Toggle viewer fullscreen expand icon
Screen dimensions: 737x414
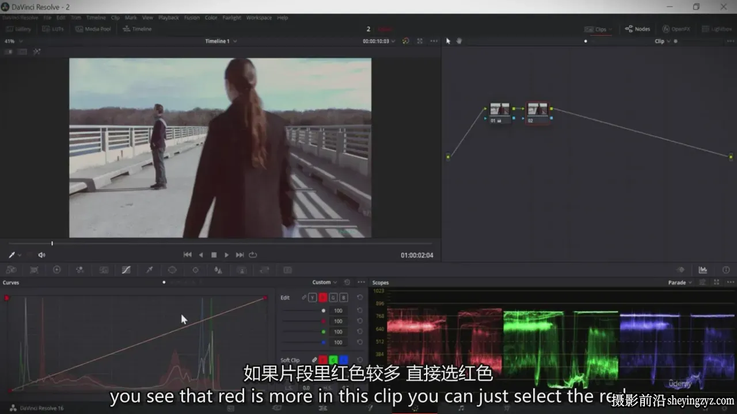[x=420, y=41]
